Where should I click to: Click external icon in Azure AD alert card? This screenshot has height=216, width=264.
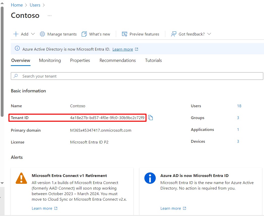pyautogui.click(x=184, y=208)
